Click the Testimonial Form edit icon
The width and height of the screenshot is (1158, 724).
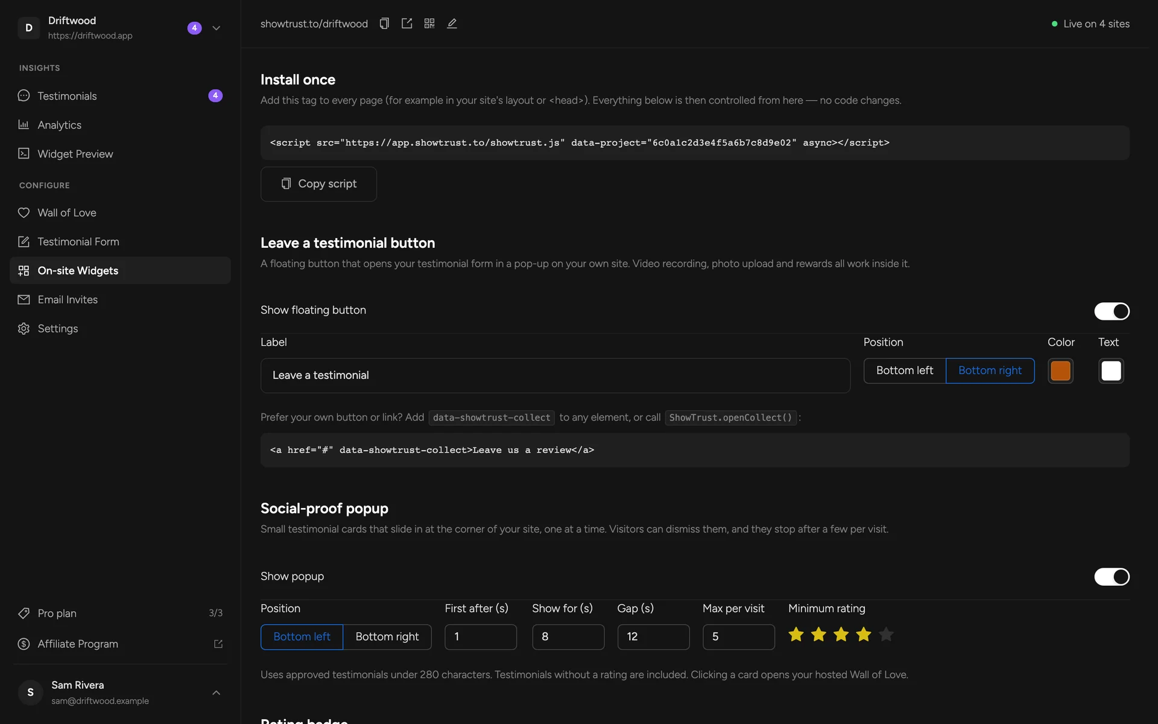point(24,241)
